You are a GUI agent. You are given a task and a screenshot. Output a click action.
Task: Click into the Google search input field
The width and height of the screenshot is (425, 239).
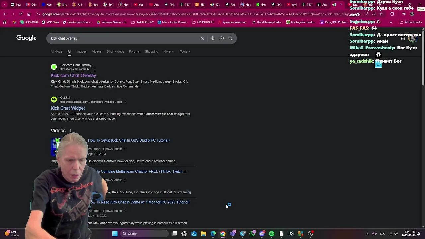click(x=123, y=38)
